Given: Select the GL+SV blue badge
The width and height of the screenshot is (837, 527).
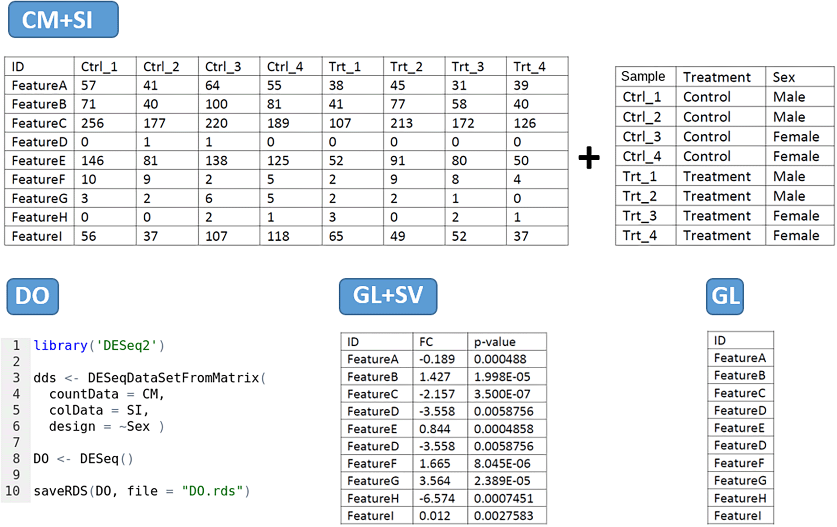Looking at the screenshot, I should (x=388, y=296).
